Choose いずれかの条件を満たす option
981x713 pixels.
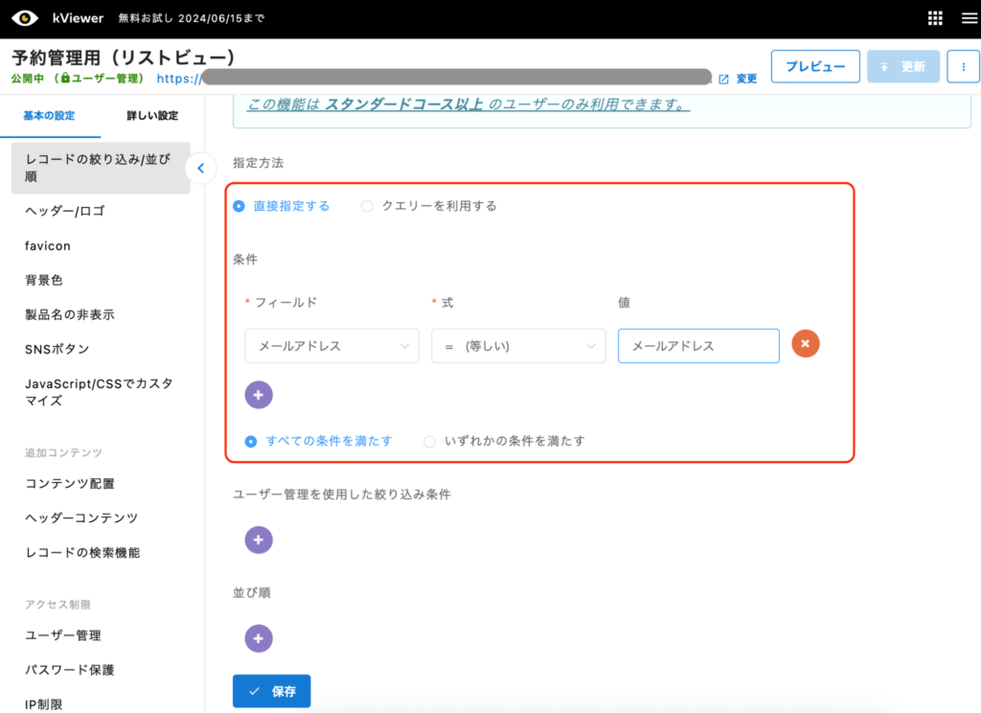[429, 440]
